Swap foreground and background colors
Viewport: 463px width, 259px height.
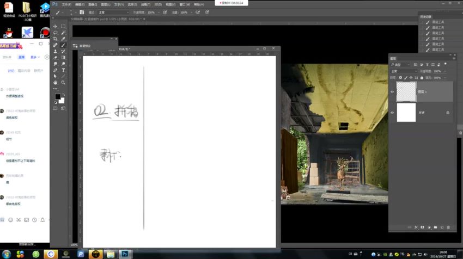63,94
